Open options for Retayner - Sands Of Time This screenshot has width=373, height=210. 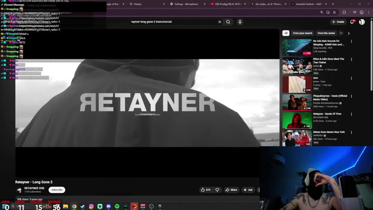click(351, 114)
